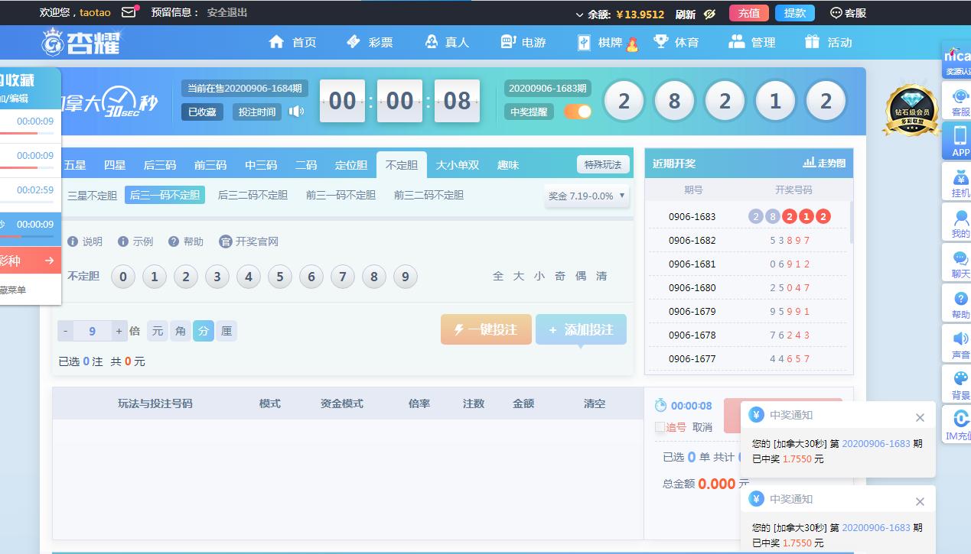Click the mail envelope icon in top bar
Screen dimensions: 971x554
129,12
